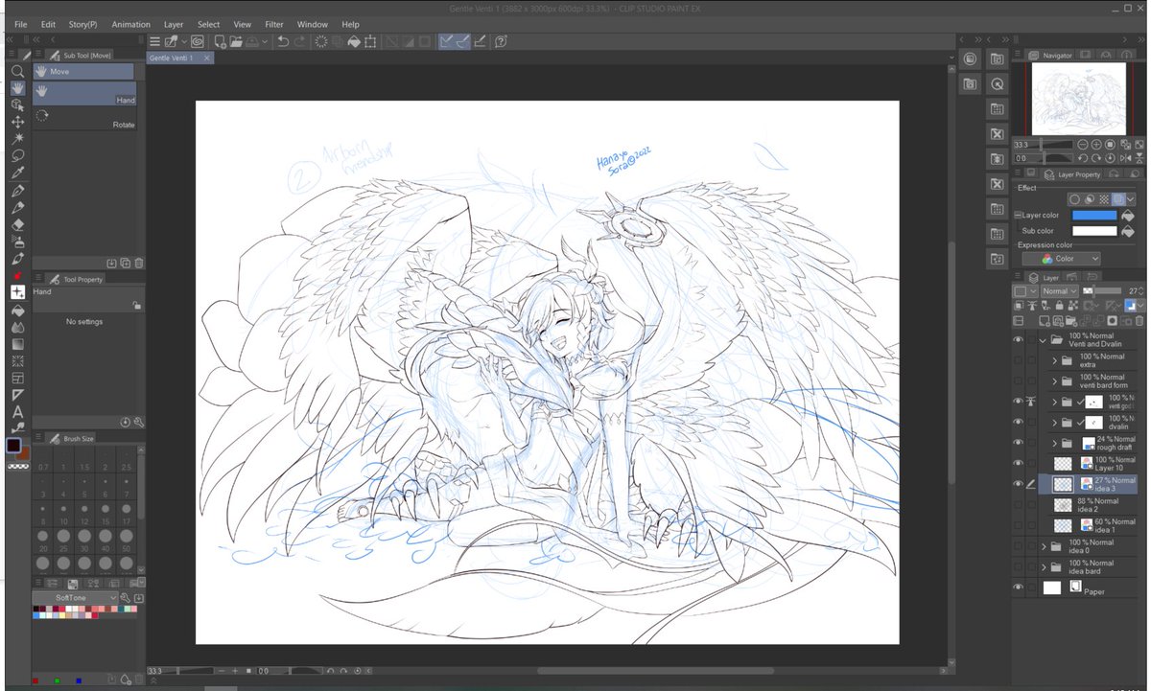
Task: Select the Operation object tool
Action: (x=17, y=105)
